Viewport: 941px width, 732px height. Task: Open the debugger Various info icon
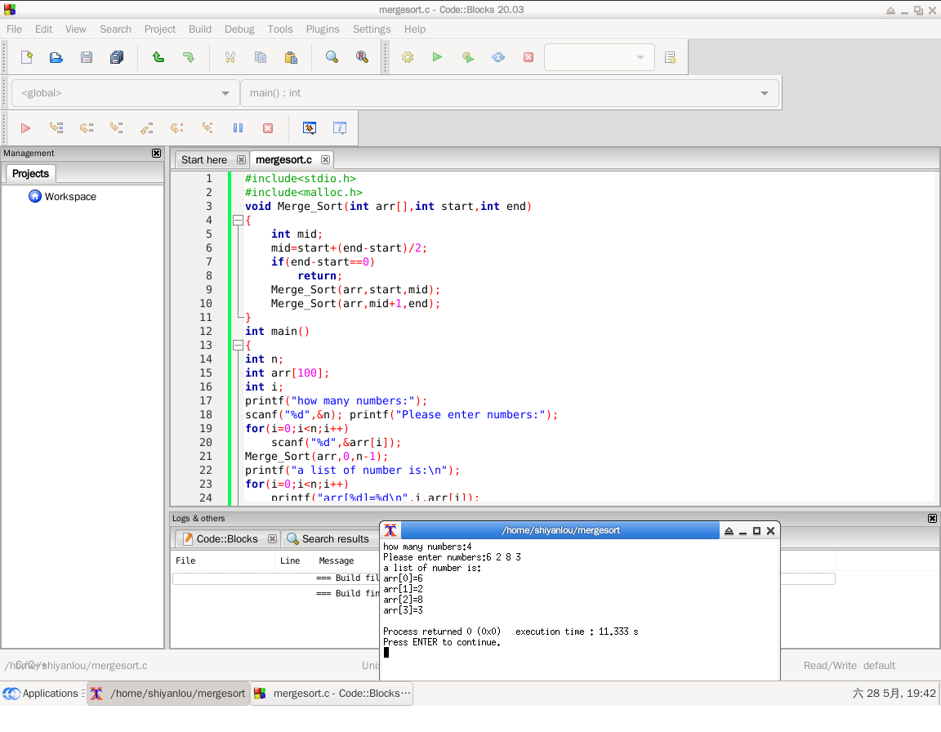click(340, 127)
